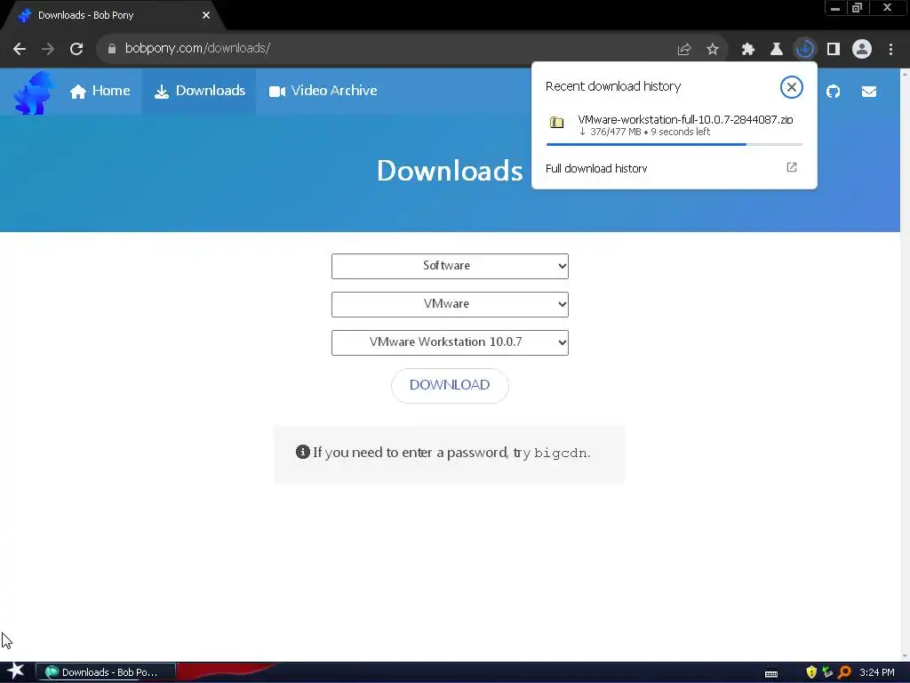Toggle the downloads toolbar icon
Screen dimensions: 910x683
point(804,49)
